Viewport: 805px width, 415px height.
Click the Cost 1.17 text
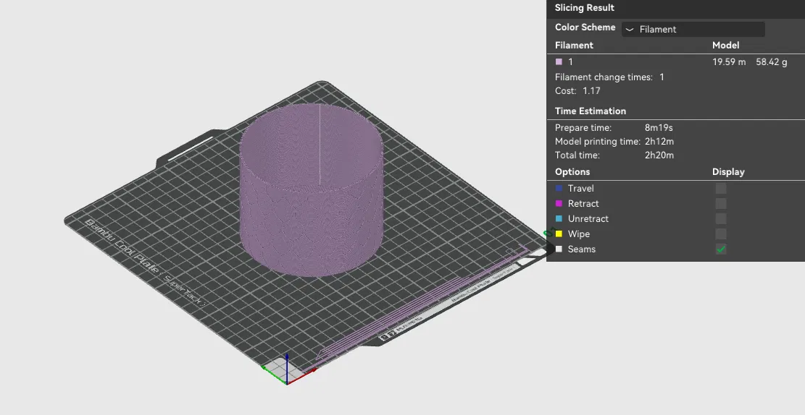click(x=577, y=90)
